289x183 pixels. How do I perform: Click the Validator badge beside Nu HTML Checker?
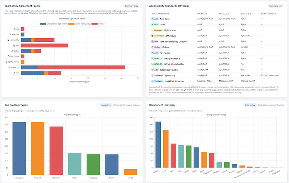[x=157, y=81]
